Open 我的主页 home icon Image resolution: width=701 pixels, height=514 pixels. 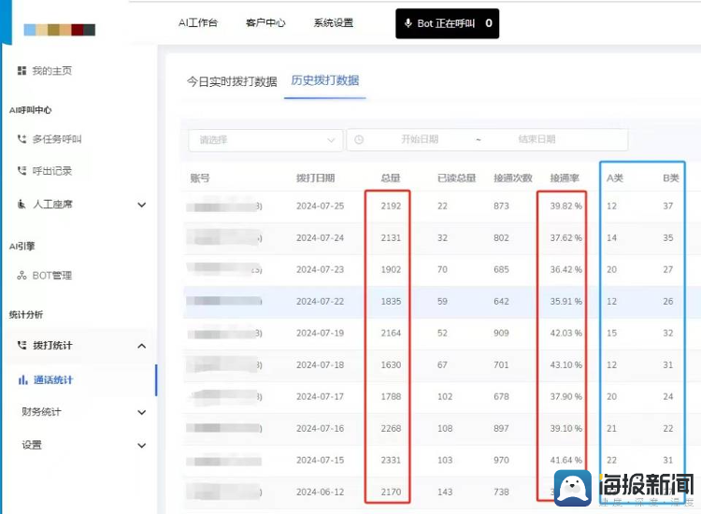click(21, 71)
